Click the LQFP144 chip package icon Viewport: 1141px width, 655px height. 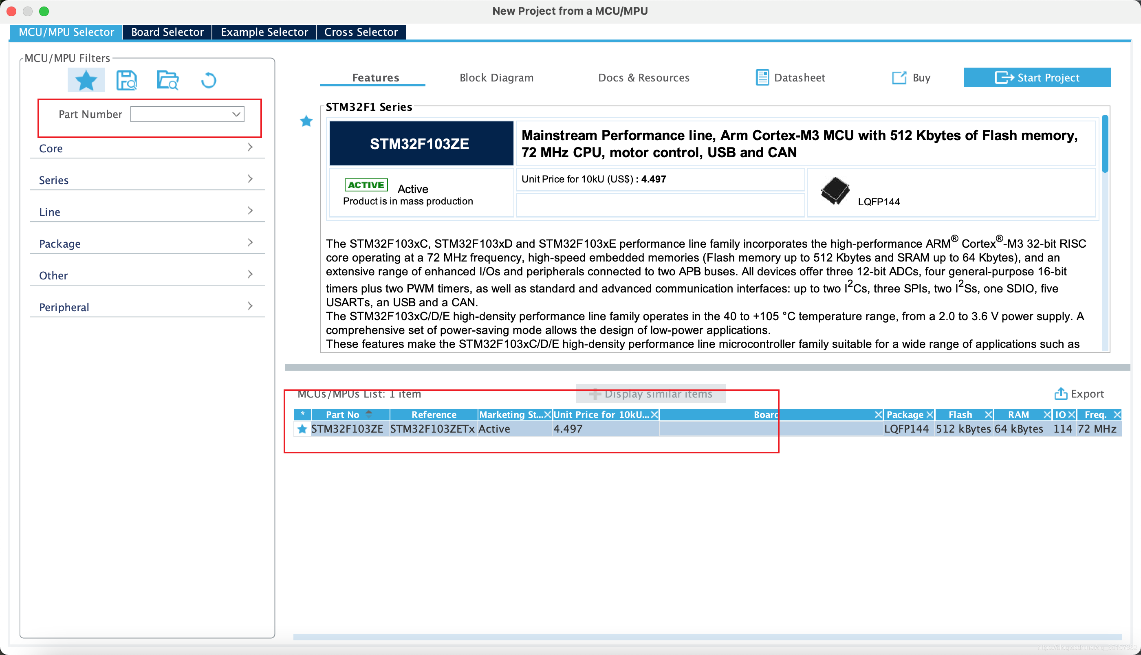[x=835, y=191]
